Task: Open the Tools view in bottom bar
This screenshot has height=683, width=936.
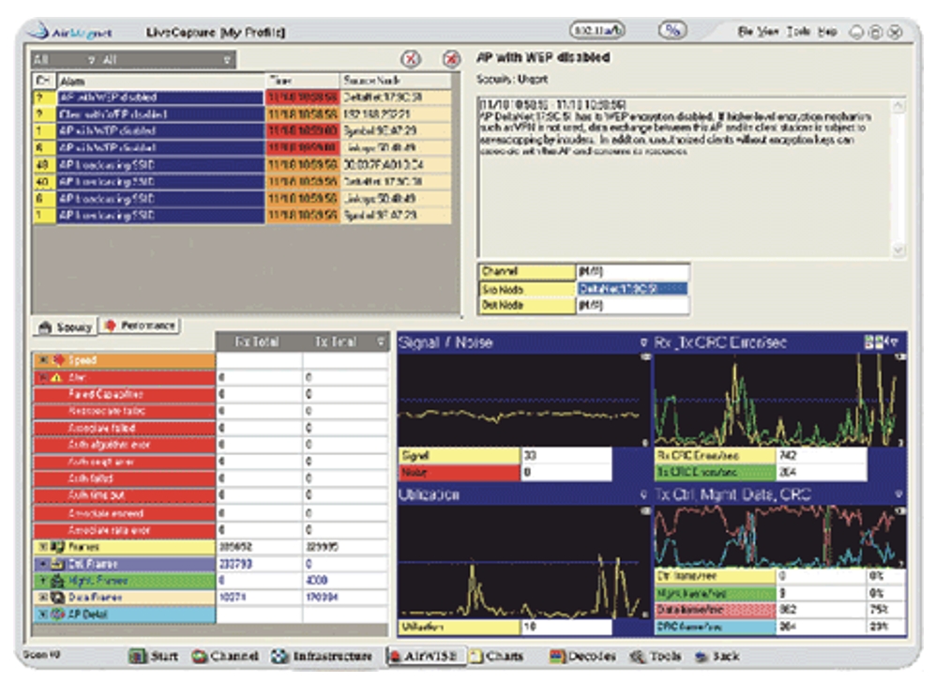Action: [653, 657]
